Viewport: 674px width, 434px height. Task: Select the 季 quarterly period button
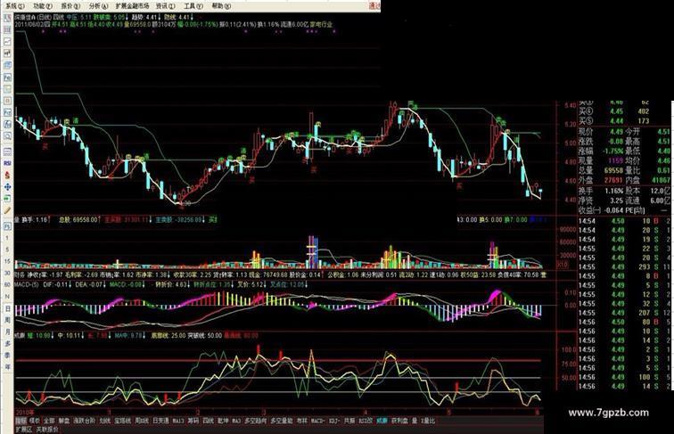pos(7,355)
